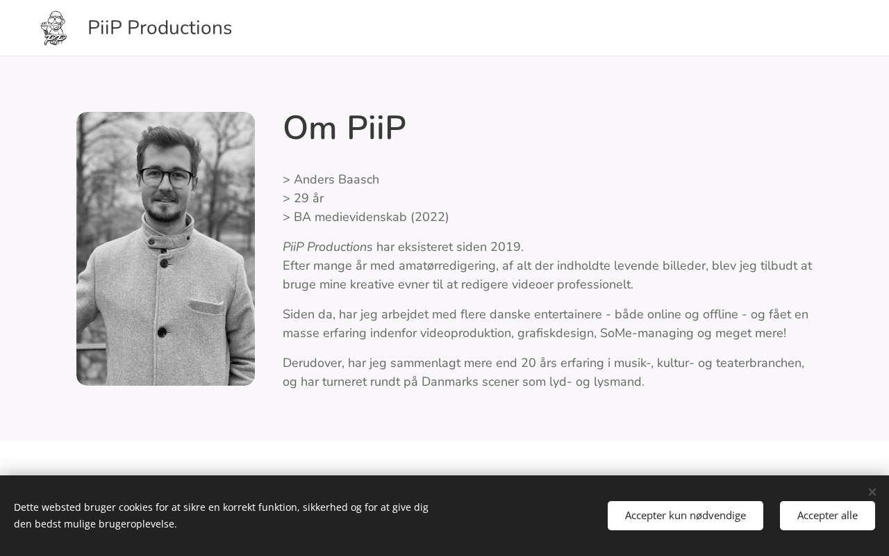The image size is (889, 556).
Task: Click the "BA medievidenskab (2022)" line
Action: pos(371,218)
